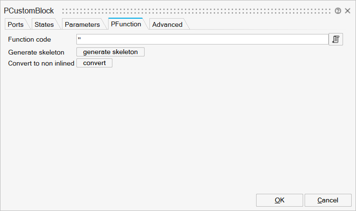Confirm with the OK button
Image resolution: width=356 pixels, height=211 pixels.
(280, 200)
